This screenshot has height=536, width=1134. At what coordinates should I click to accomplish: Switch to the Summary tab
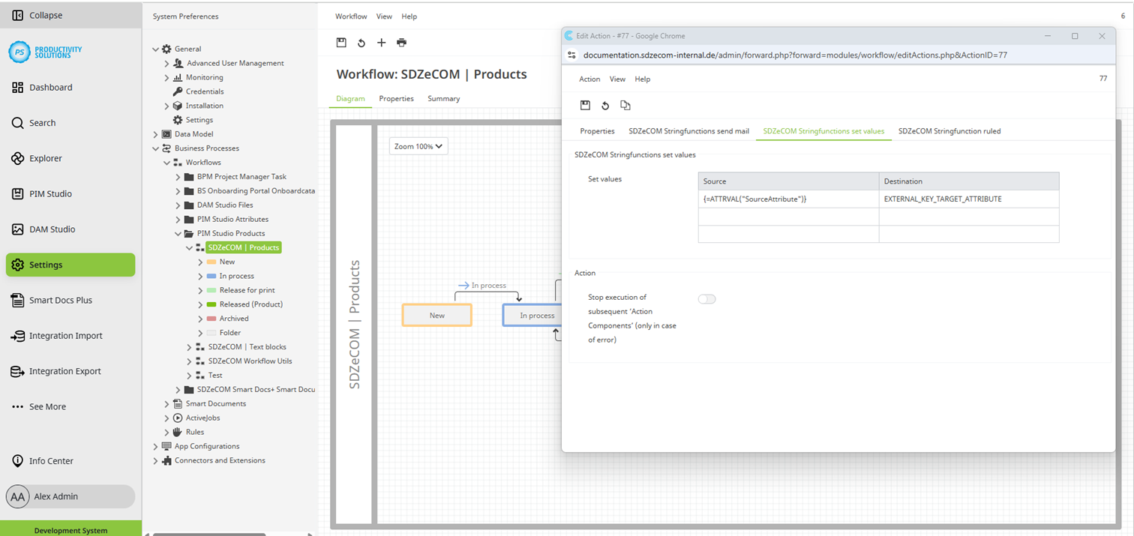tap(443, 99)
